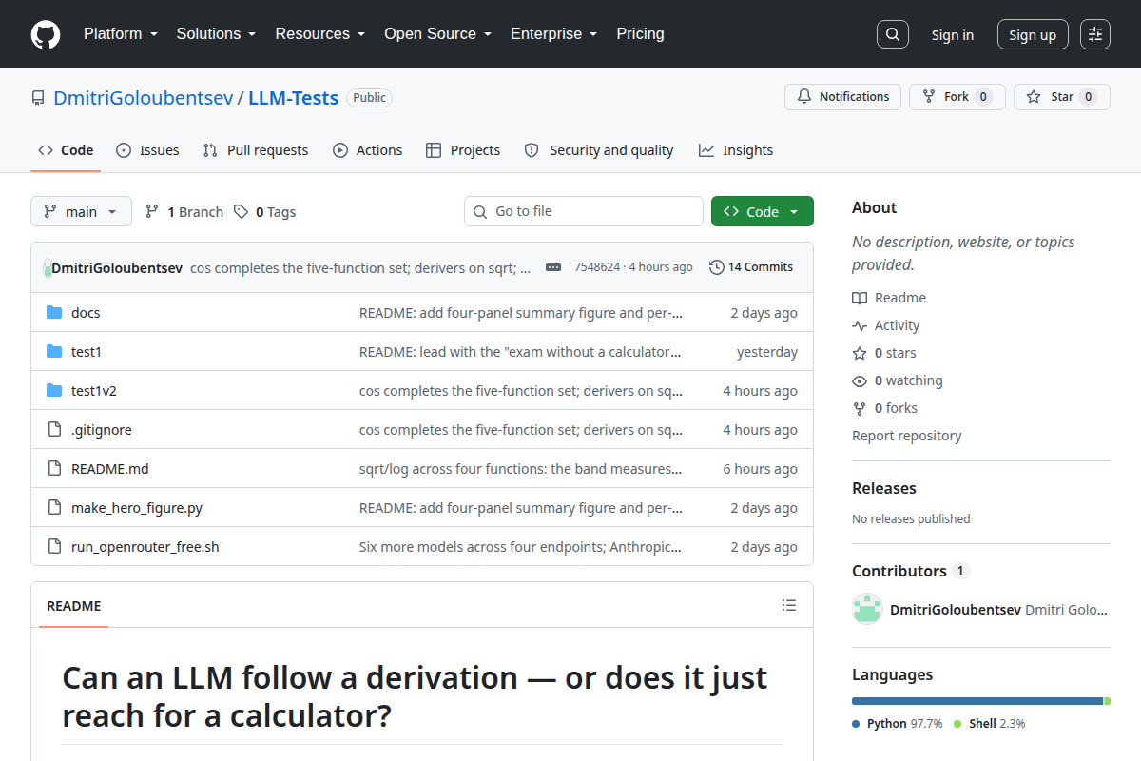Click the make_hero_figure.py file icon
1141x761 pixels.
[x=54, y=508]
